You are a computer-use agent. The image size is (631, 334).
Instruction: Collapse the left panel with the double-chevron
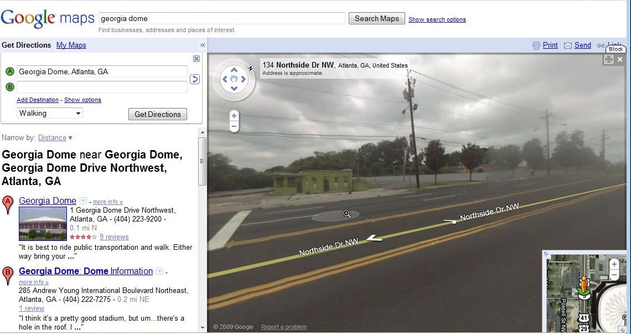(203, 45)
